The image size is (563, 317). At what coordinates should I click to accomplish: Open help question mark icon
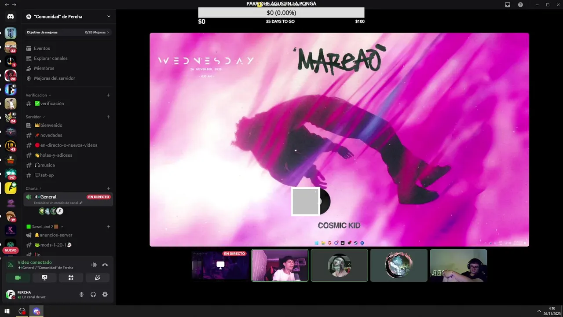click(x=520, y=4)
